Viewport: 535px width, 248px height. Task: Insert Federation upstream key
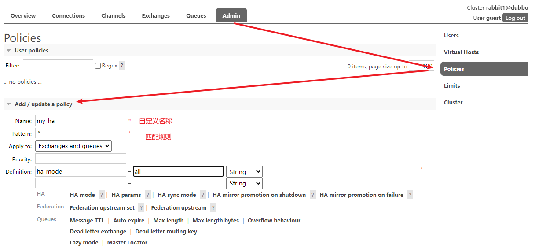coord(179,207)
